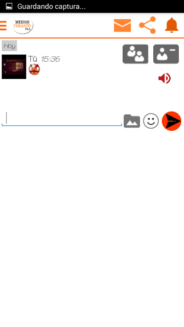The height and width of the screenshot is (327, 184).
Task: Focus the chat message text field
Action: [62, 119]
